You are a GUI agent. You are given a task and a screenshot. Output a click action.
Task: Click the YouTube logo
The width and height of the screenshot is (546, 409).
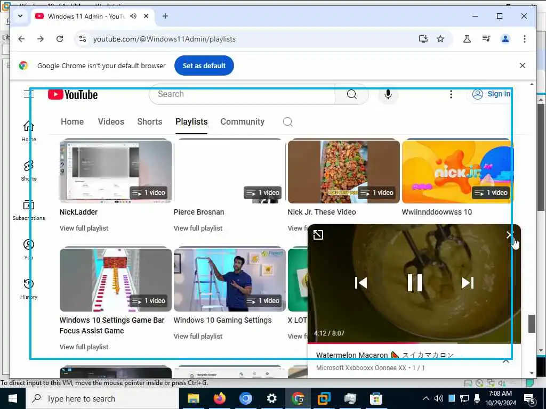[73, 95]
